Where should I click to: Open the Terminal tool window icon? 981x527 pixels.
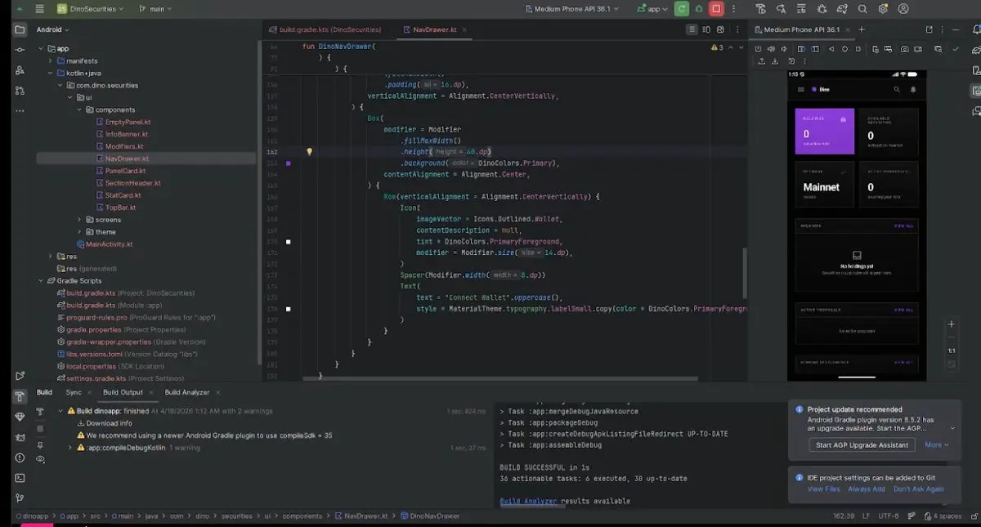point(20,478)
